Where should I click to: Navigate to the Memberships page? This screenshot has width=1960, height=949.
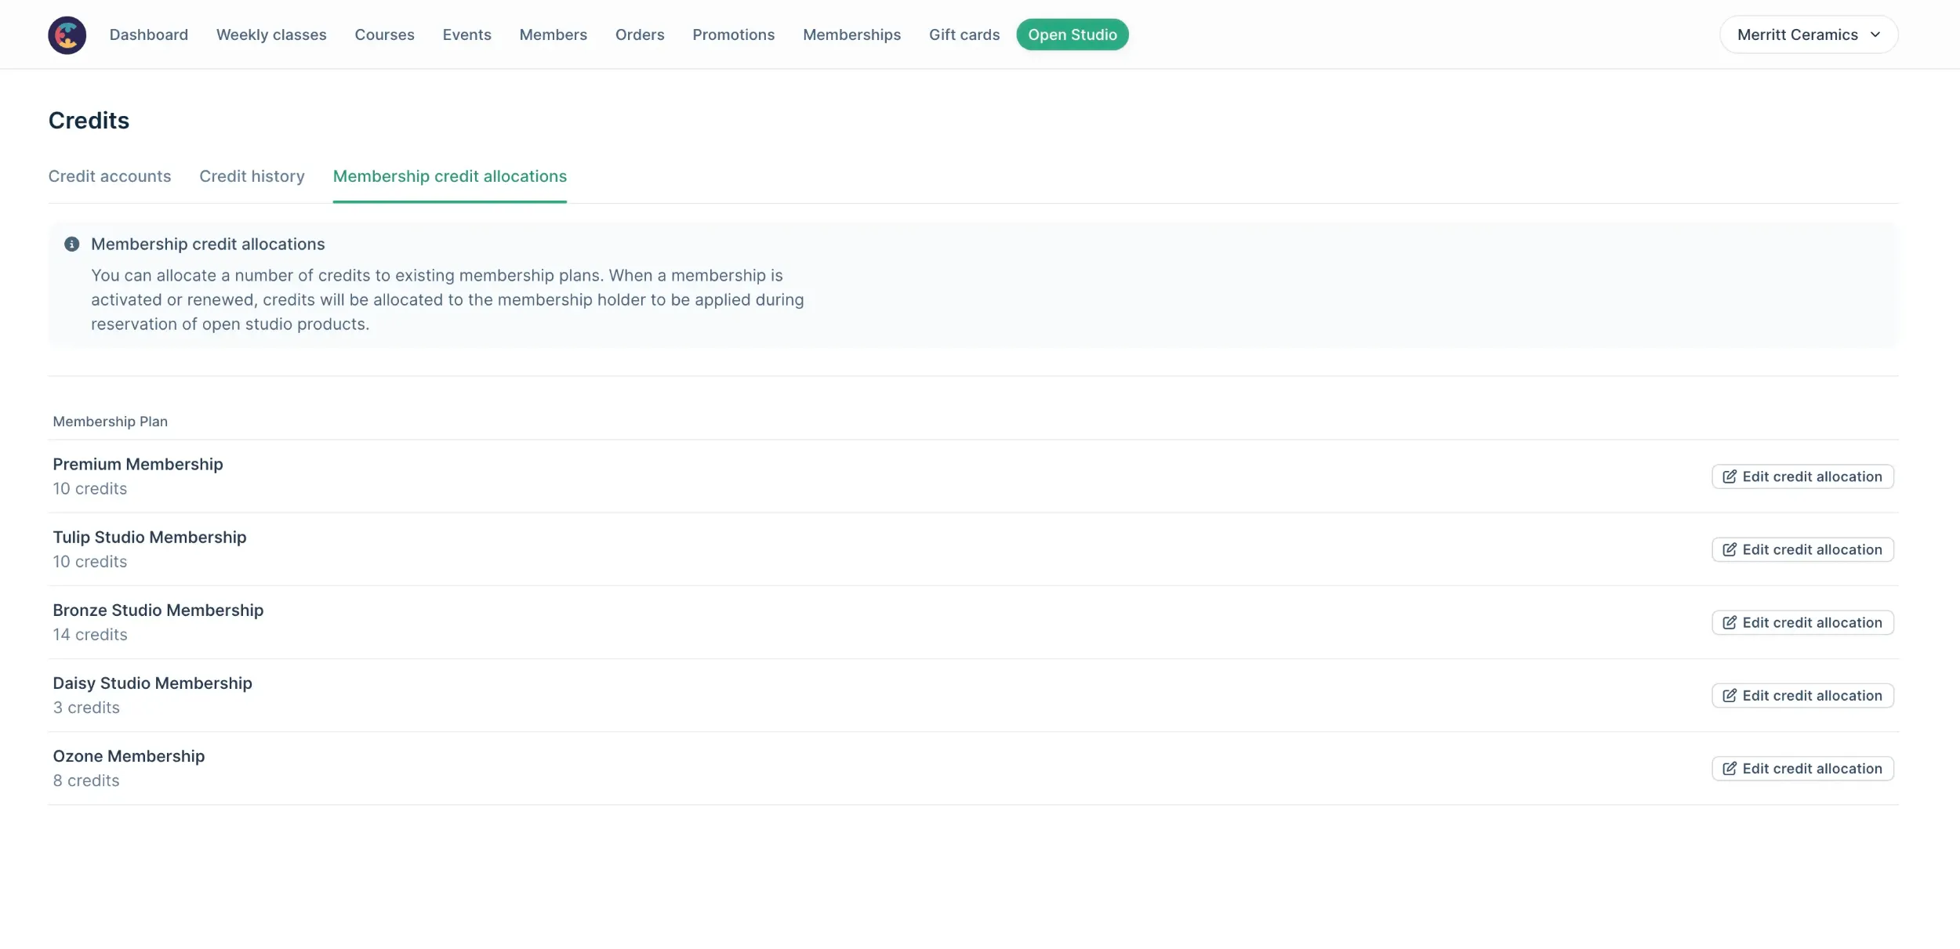tap(851, 34)
